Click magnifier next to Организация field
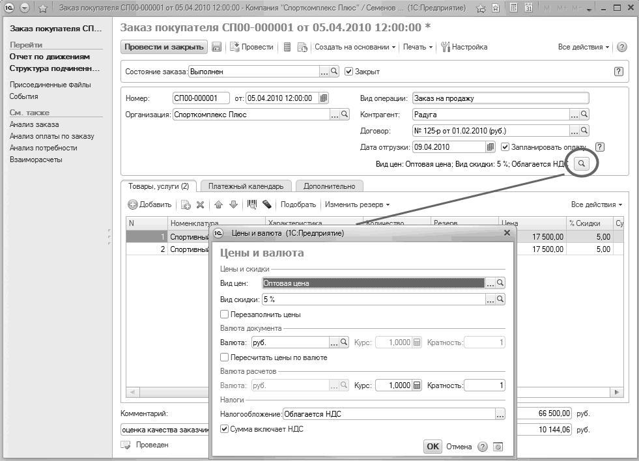 (x=345, y=115)
